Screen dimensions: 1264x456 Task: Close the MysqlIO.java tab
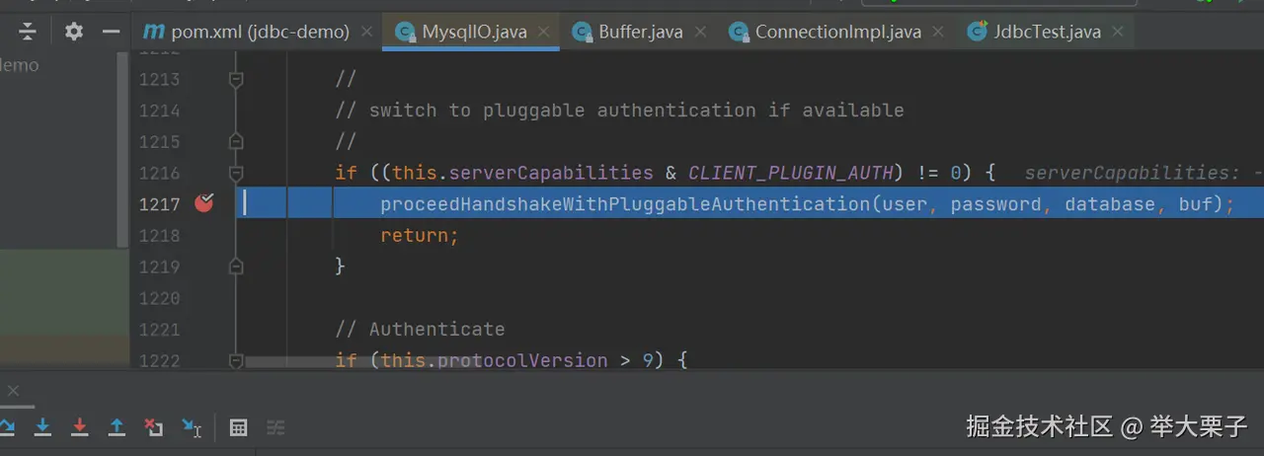(x=544, y=32)
